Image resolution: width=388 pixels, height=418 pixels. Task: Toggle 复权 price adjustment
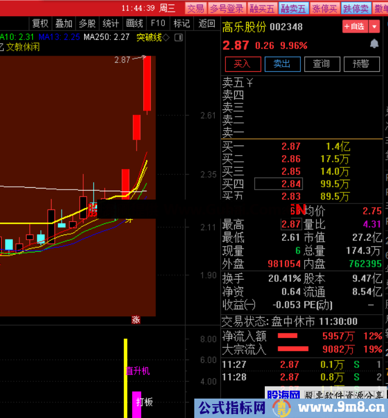(40, 23)
